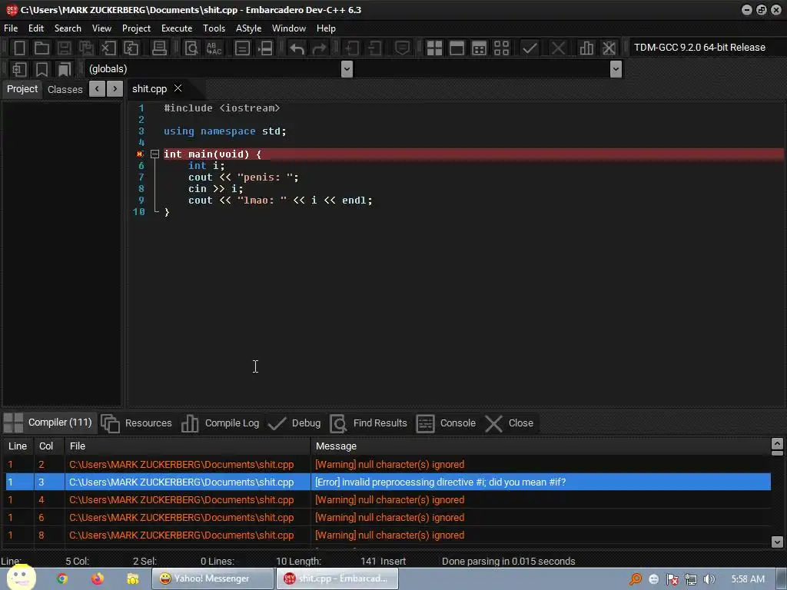Click the Print toolbar icon
787x590 pixels.
pyautogui.click(x=159, y=48)
